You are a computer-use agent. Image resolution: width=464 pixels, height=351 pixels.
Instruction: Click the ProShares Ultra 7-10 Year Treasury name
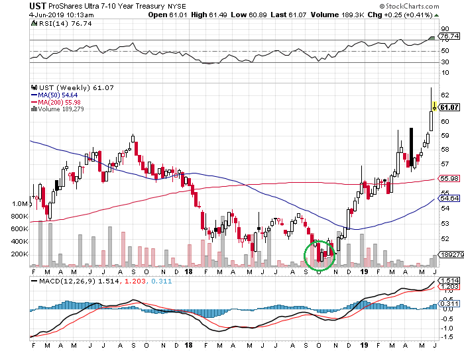[x=106, y=6]
